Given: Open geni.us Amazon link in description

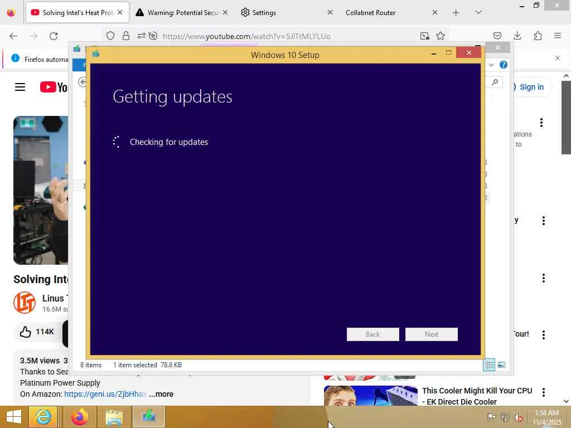Looking at the screenshot, I should 105,394.
